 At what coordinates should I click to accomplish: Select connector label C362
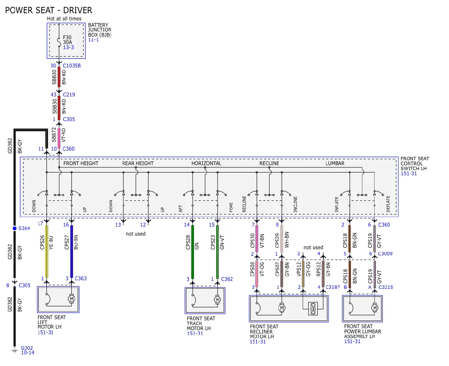[227, 279]
